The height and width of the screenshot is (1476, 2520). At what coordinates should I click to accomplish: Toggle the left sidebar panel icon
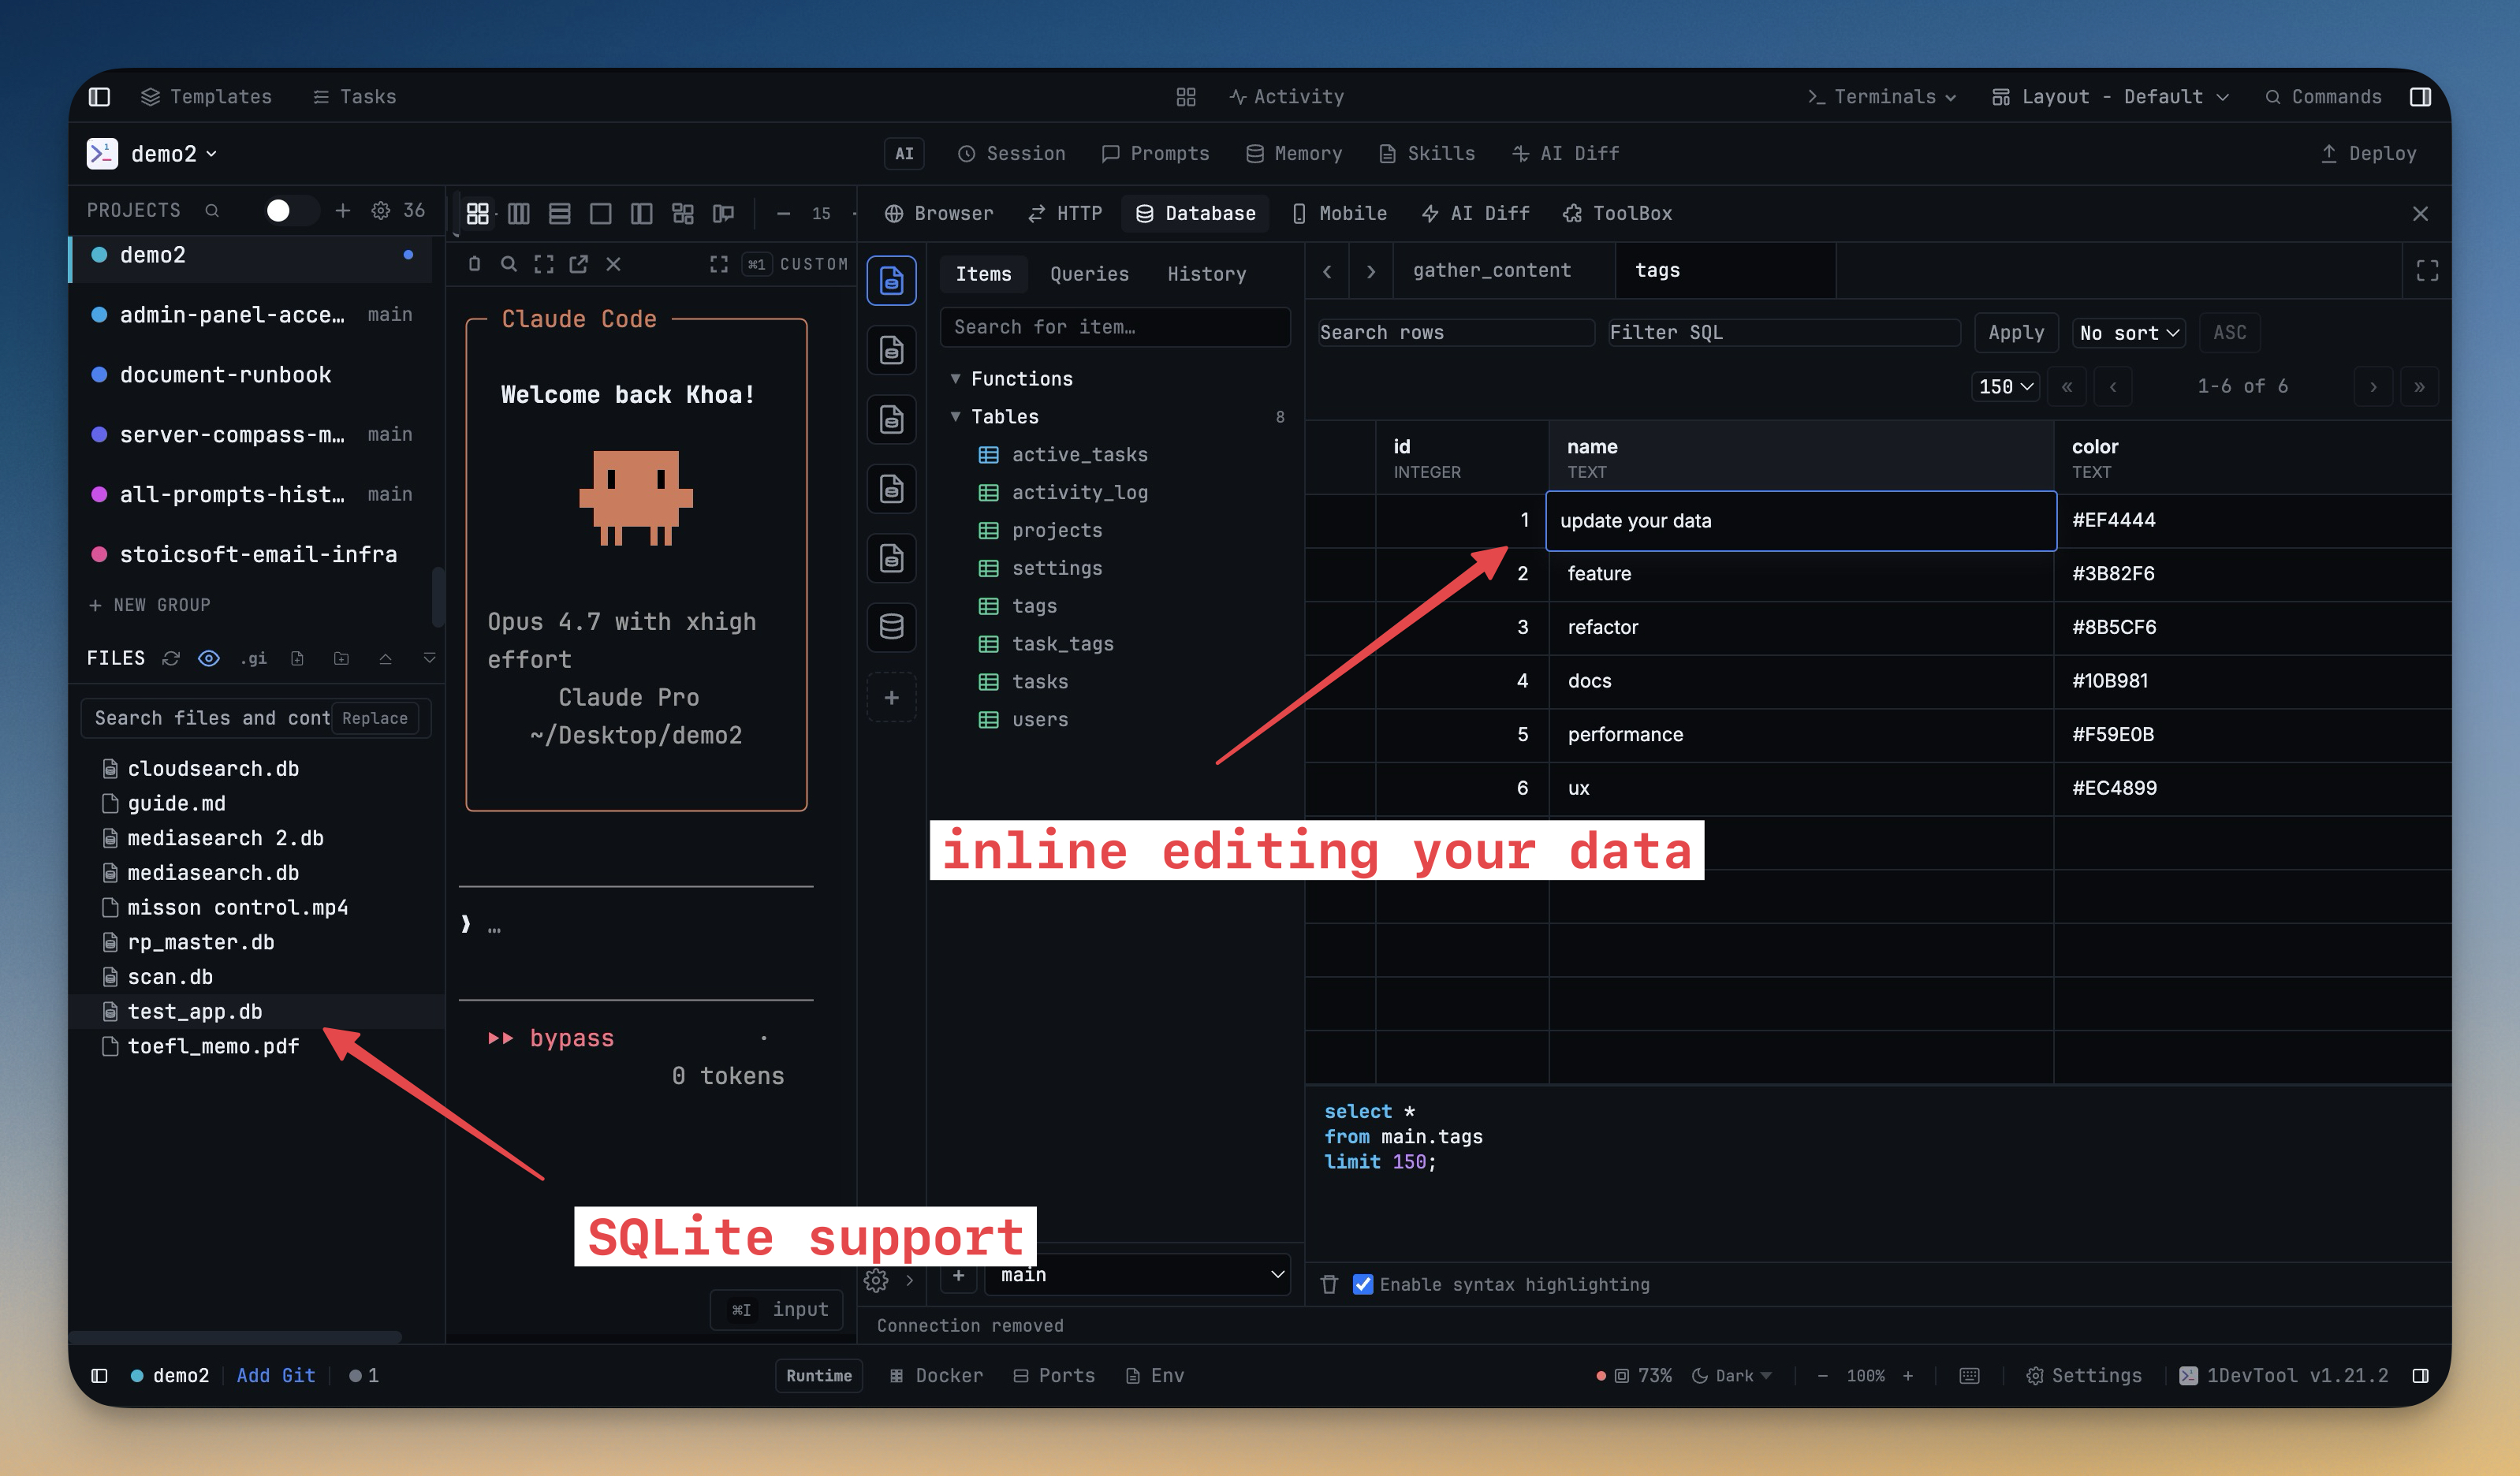pos(99,97)
